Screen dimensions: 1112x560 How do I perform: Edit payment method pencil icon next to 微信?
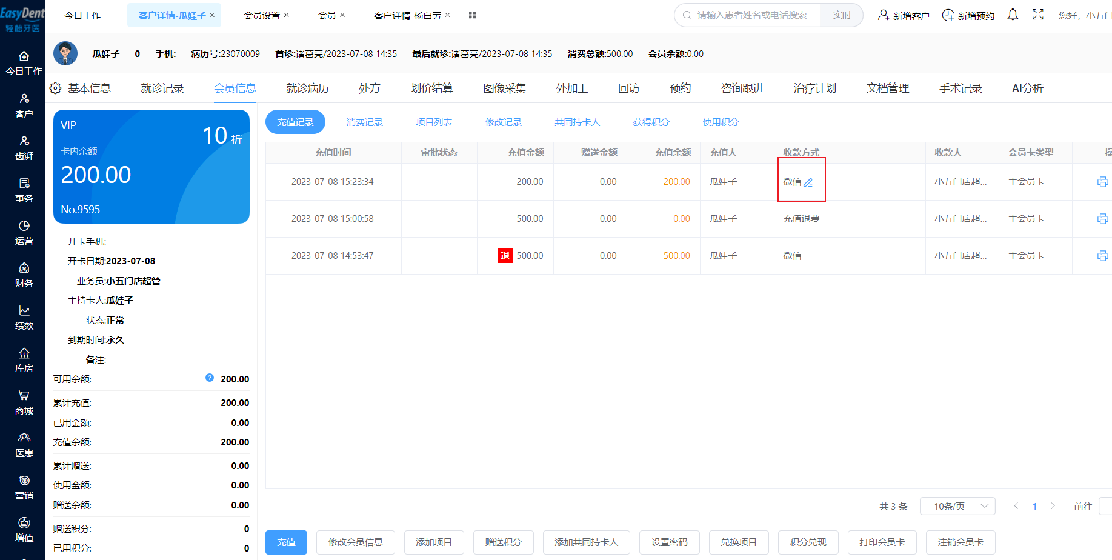(808, 182)
